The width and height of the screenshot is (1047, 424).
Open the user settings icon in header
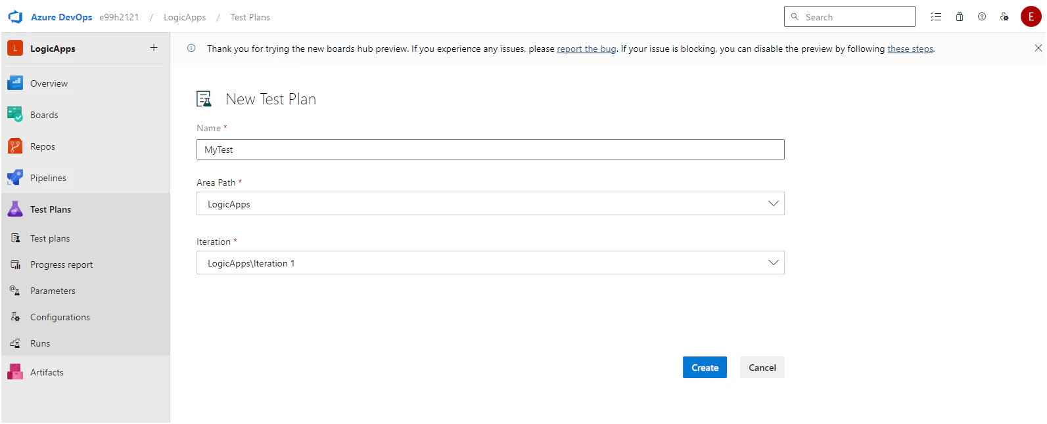tap(1004, 17)
